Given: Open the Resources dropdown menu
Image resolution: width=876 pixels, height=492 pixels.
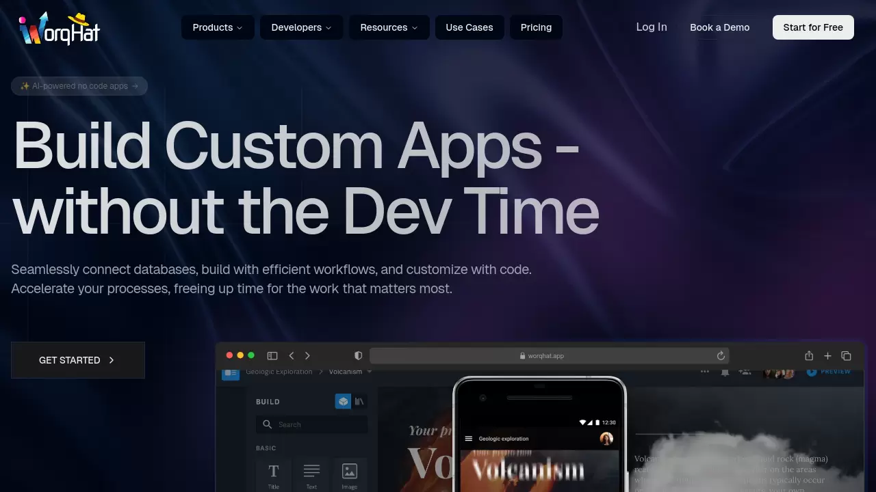Looking at the screenshot, I should [x=389, y=27].
